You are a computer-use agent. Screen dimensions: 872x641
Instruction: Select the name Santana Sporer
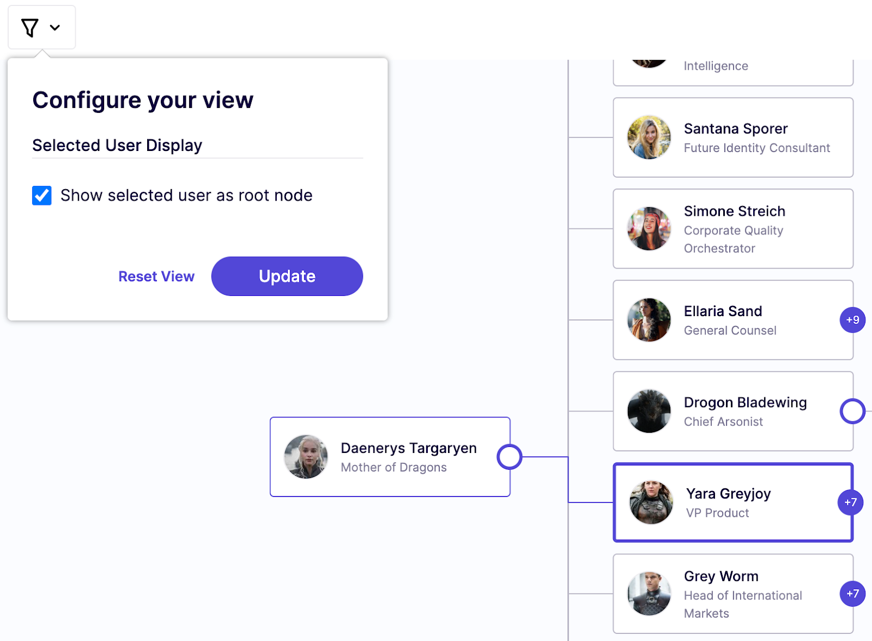click(x=736, y=129)
